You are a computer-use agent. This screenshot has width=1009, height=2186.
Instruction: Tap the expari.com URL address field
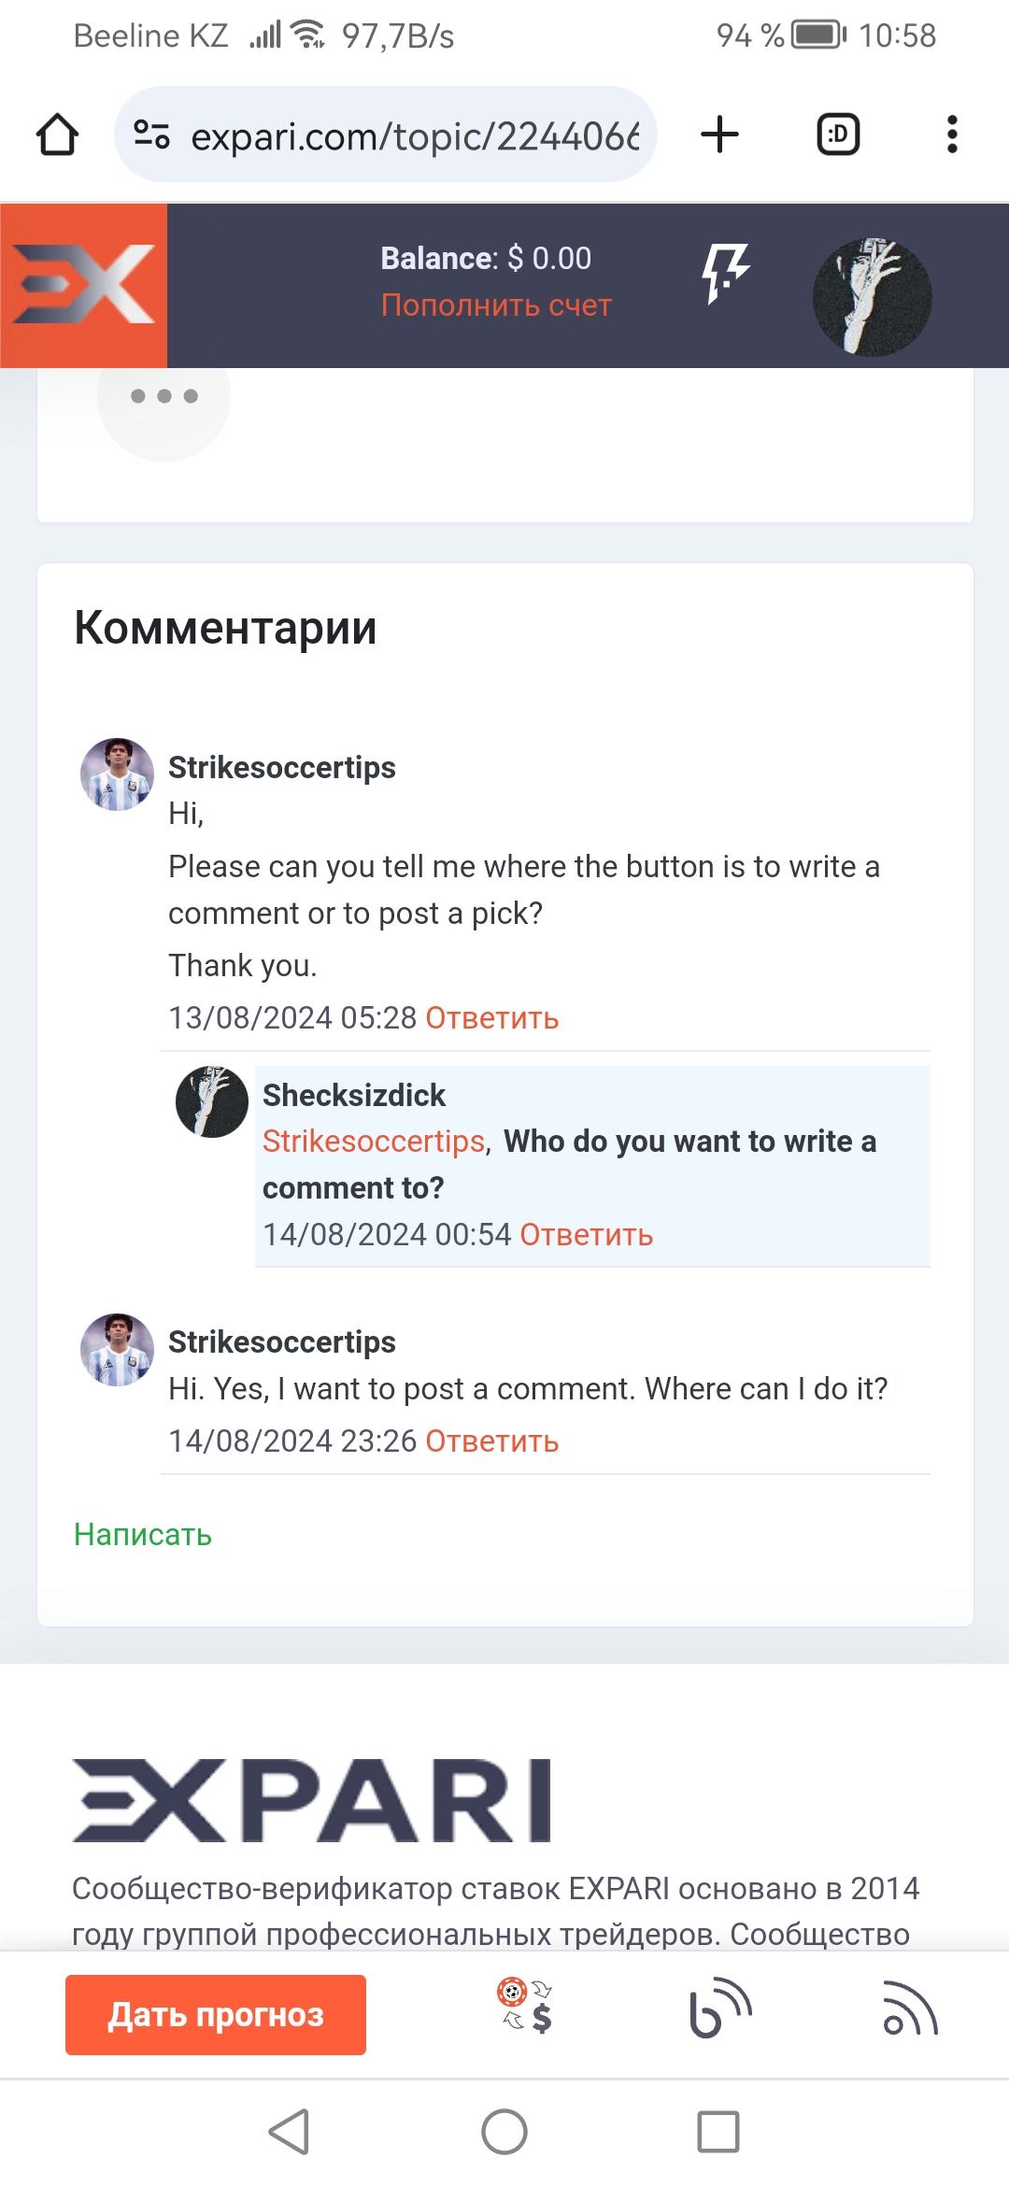click(415, 136)
